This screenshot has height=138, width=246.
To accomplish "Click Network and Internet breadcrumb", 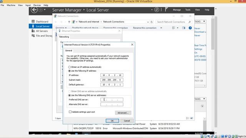I will 89,22.
